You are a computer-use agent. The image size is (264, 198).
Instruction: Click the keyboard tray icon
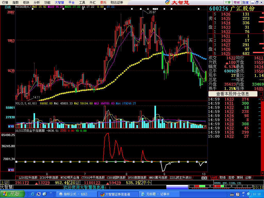232,194
